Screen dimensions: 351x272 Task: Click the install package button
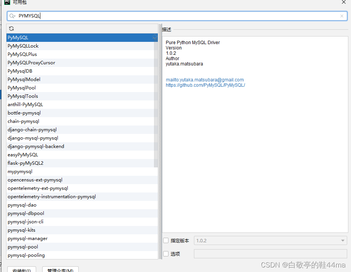[x=22, y=270]
